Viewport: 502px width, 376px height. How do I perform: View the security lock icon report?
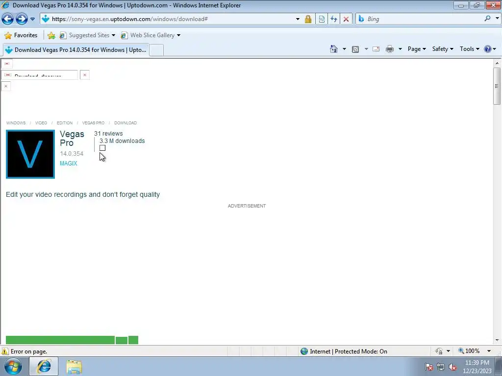308,19
